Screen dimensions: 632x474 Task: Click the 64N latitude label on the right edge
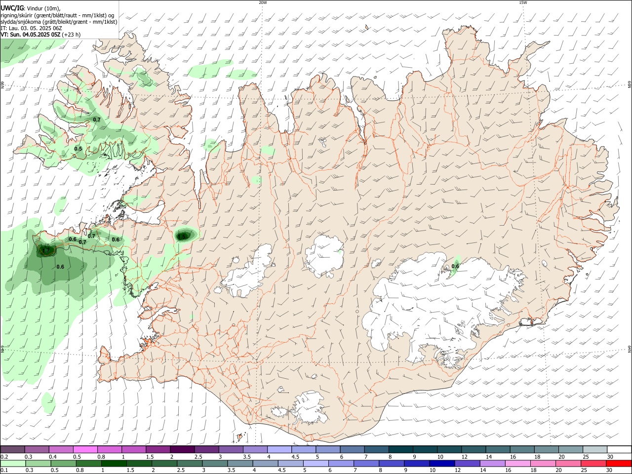[x=630, y=349]
